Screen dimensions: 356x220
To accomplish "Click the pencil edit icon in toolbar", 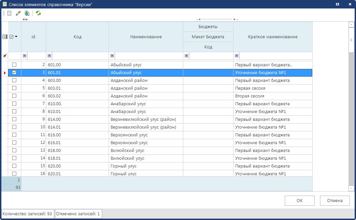I will (18, 13).
